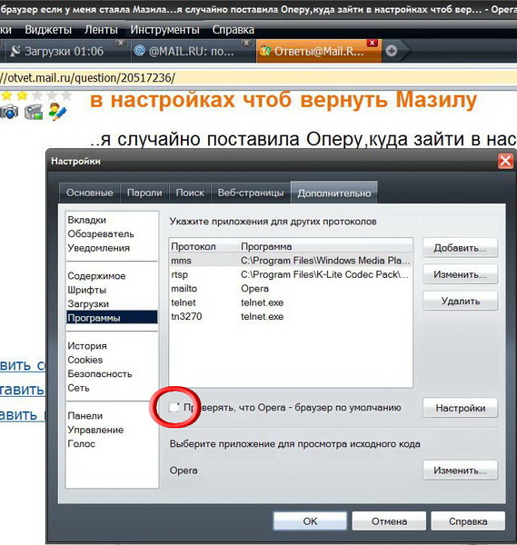
Task: Click the Настройки button beside default browser checkbox
Action: point(461,408)
